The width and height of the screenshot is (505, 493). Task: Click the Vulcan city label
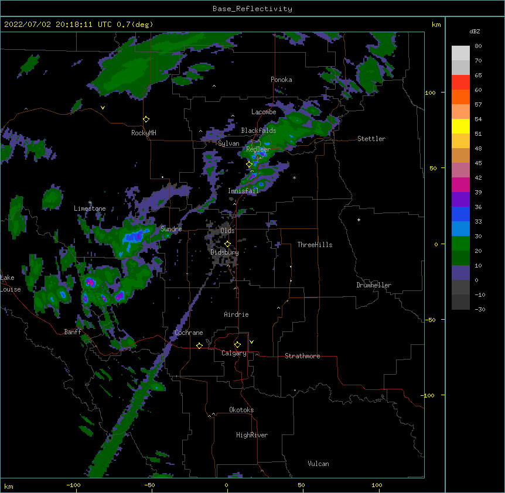point(318,464)
